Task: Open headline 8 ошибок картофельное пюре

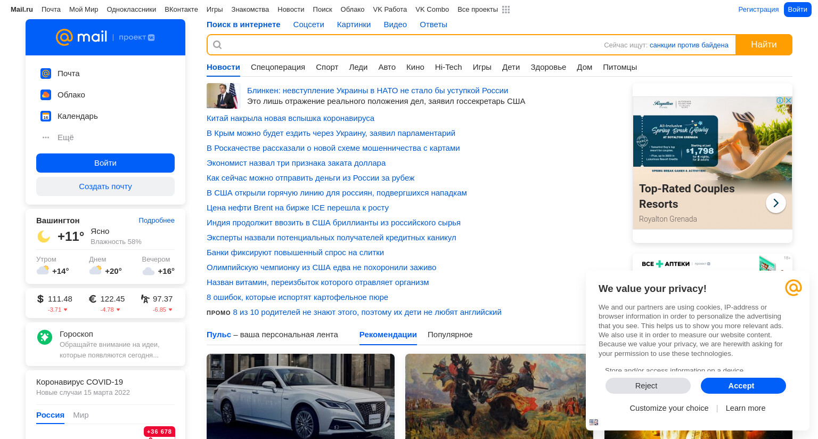Action: tap(297, 297)
